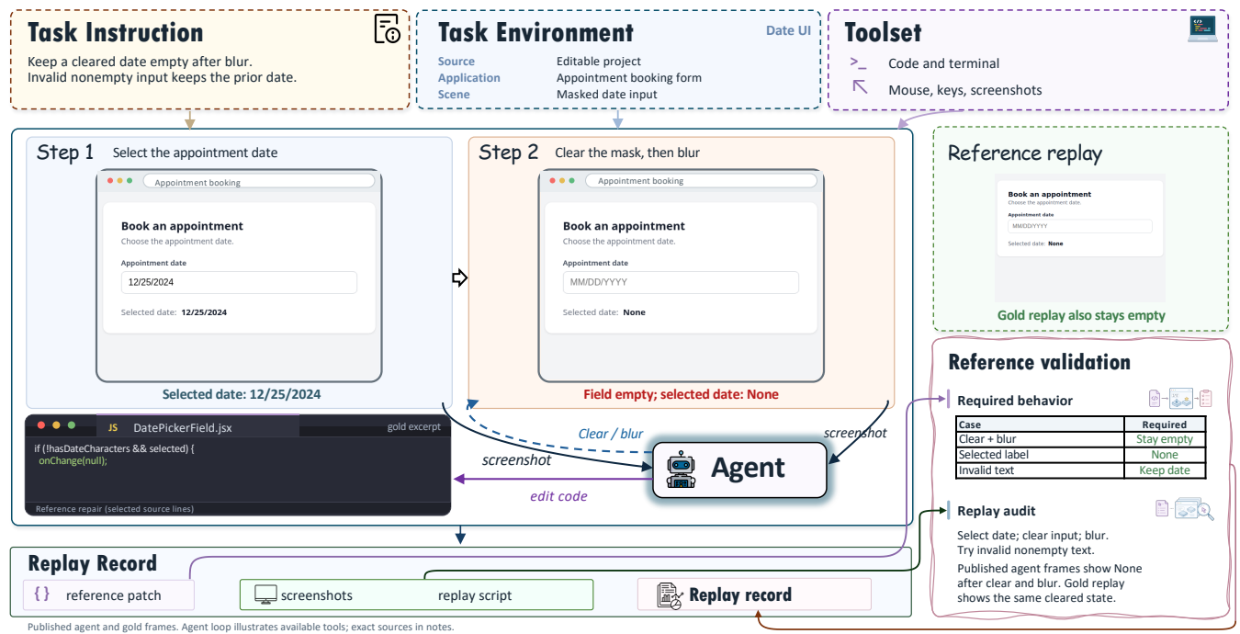1240x634 pixels.
Task: Click the document info icon beside Task Instruction
Action: pyautogui.click(x=388, y=28)
